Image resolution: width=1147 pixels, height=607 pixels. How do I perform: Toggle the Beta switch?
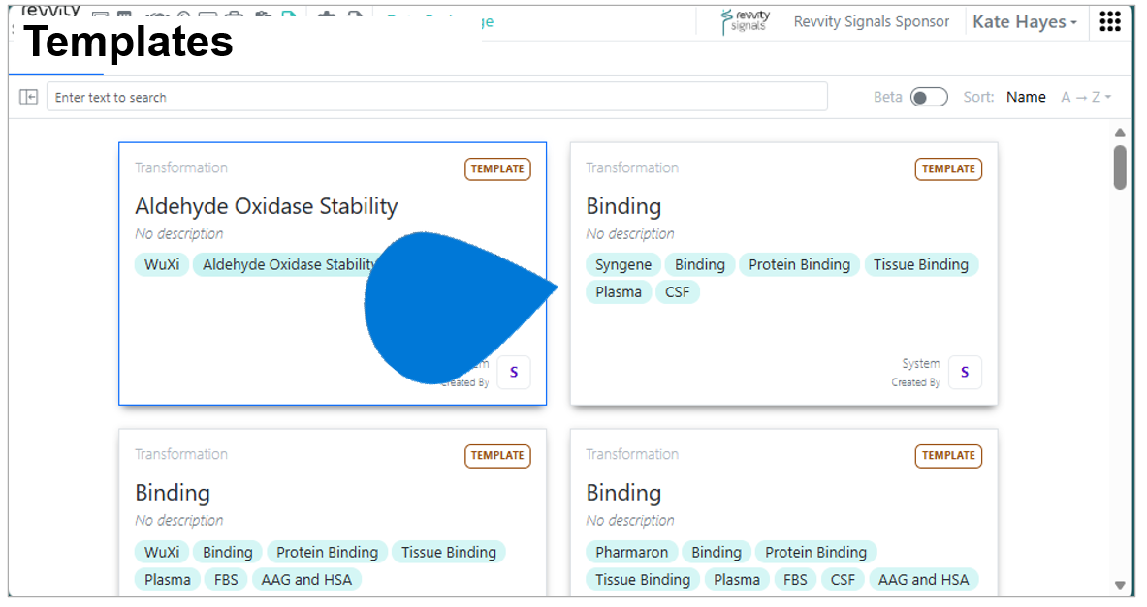coord(929,97)
